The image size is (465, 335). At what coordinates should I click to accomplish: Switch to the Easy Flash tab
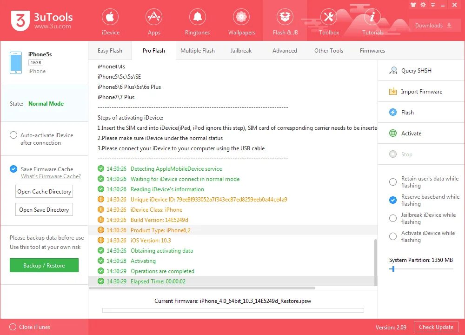[x=110, y=50]
